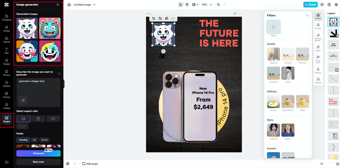
Task: Switch to the Art style tab
Action: point(34,140)
